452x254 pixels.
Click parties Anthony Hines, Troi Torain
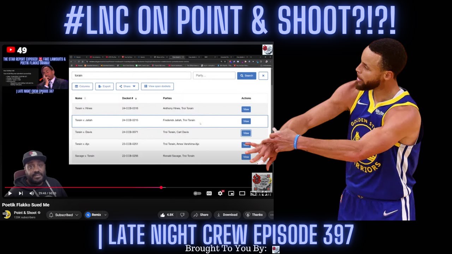click(178, 108)
